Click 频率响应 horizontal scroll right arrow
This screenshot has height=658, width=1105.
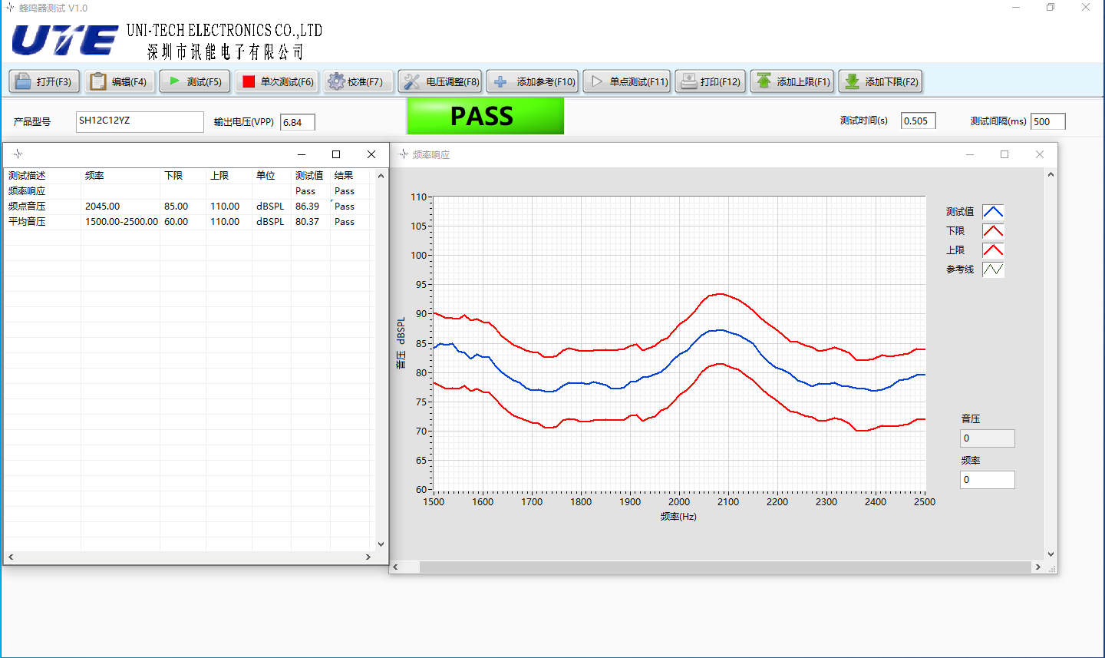click(x=1037, y=567)
